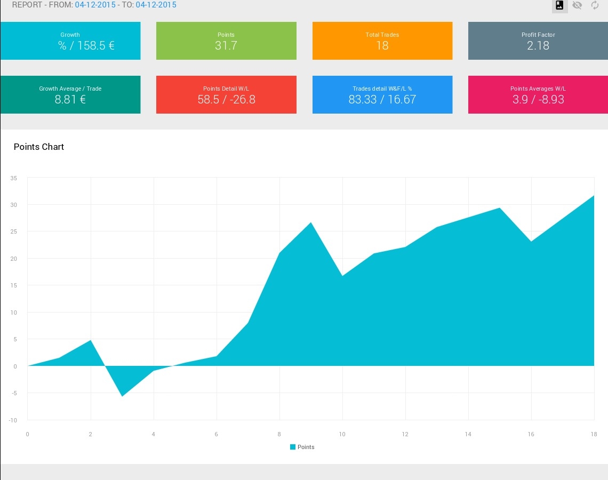The height and width of the screenshot is (480, 608).
Task: Click the refresh arrows icon
Action: click(x=595, y=5)
